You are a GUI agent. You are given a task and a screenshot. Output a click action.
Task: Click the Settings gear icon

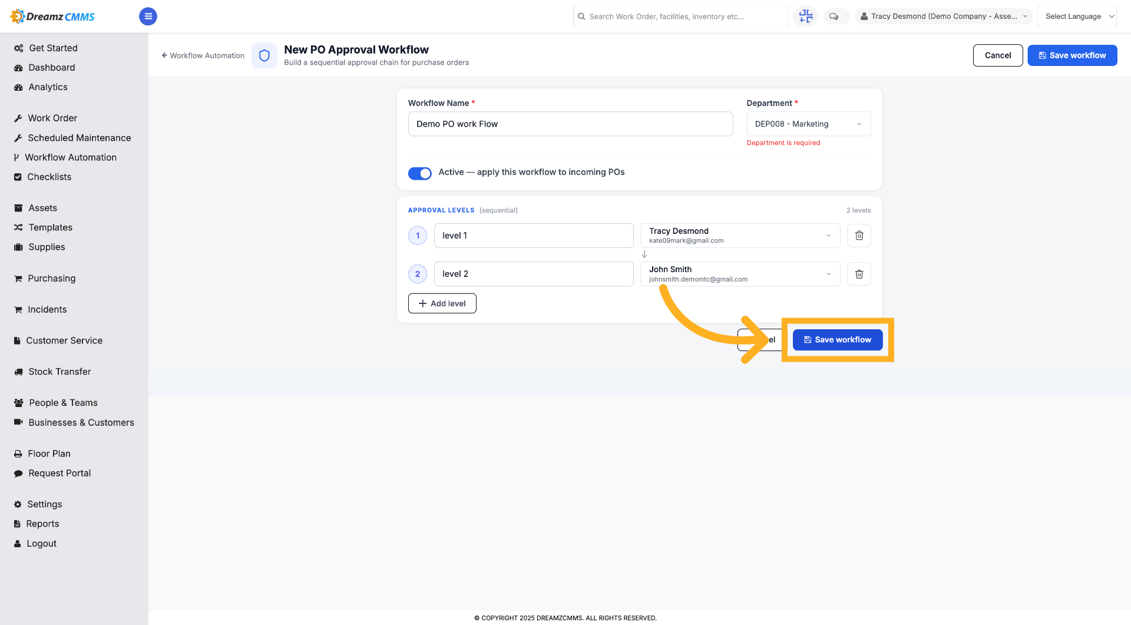[18, 504]
